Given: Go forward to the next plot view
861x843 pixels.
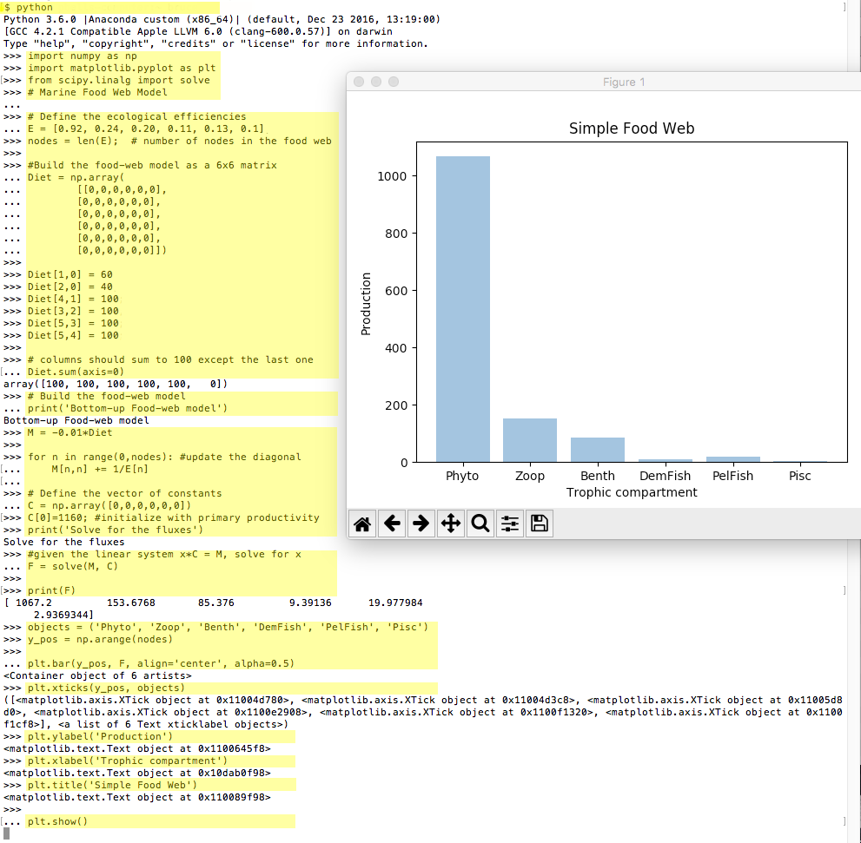Looking at the screenshot, I should click(421, 524).
